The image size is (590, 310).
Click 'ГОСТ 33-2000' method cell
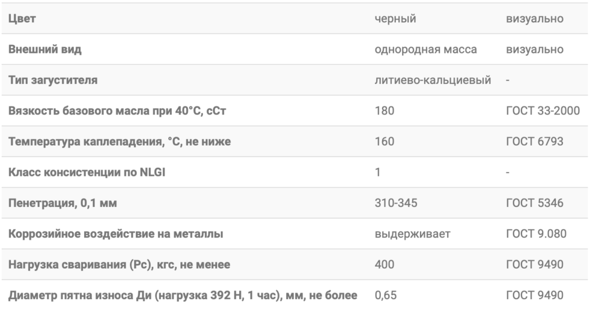click(x=543, y=111)
